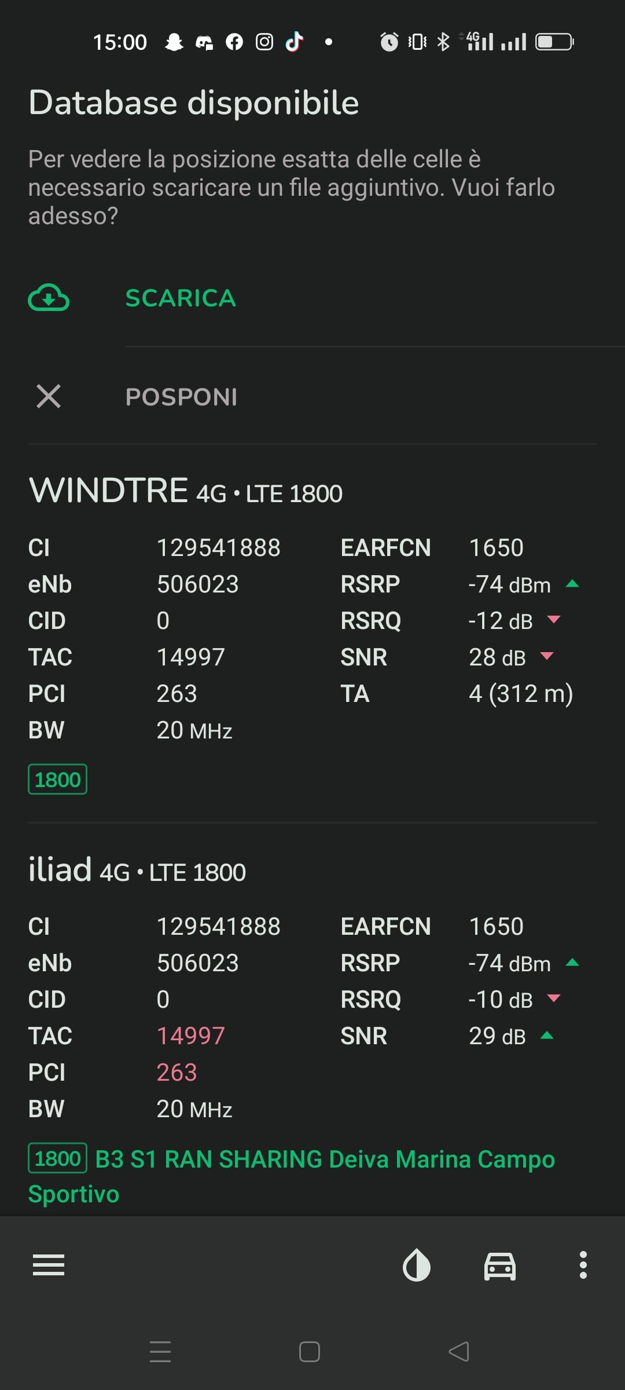The height and width of the screenshot is (1390, 625).
Task: Tap the Android recent apps navigation button
Action: [x=160, y=1352]
